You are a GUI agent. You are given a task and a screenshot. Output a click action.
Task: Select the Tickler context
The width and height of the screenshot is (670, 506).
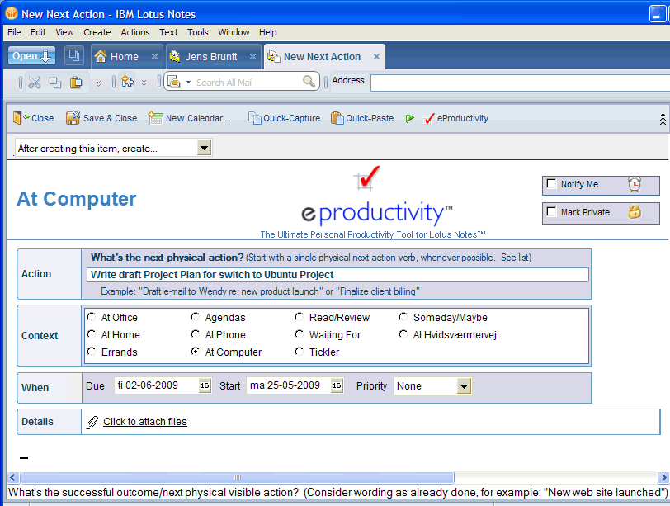coord(299,352)
